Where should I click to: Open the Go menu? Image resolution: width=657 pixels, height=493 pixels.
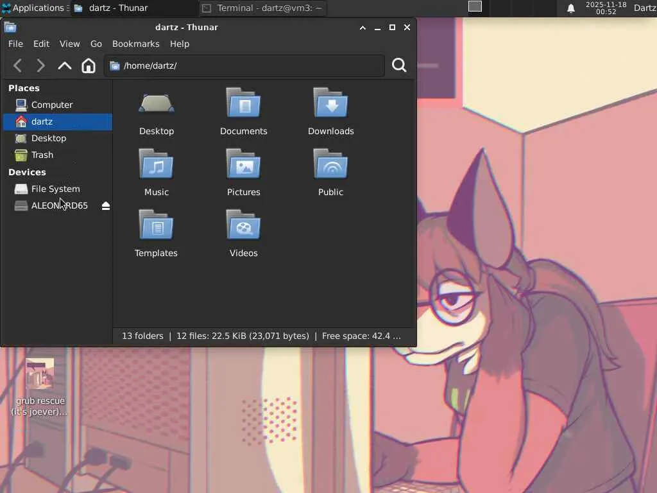tap(96, 44)
